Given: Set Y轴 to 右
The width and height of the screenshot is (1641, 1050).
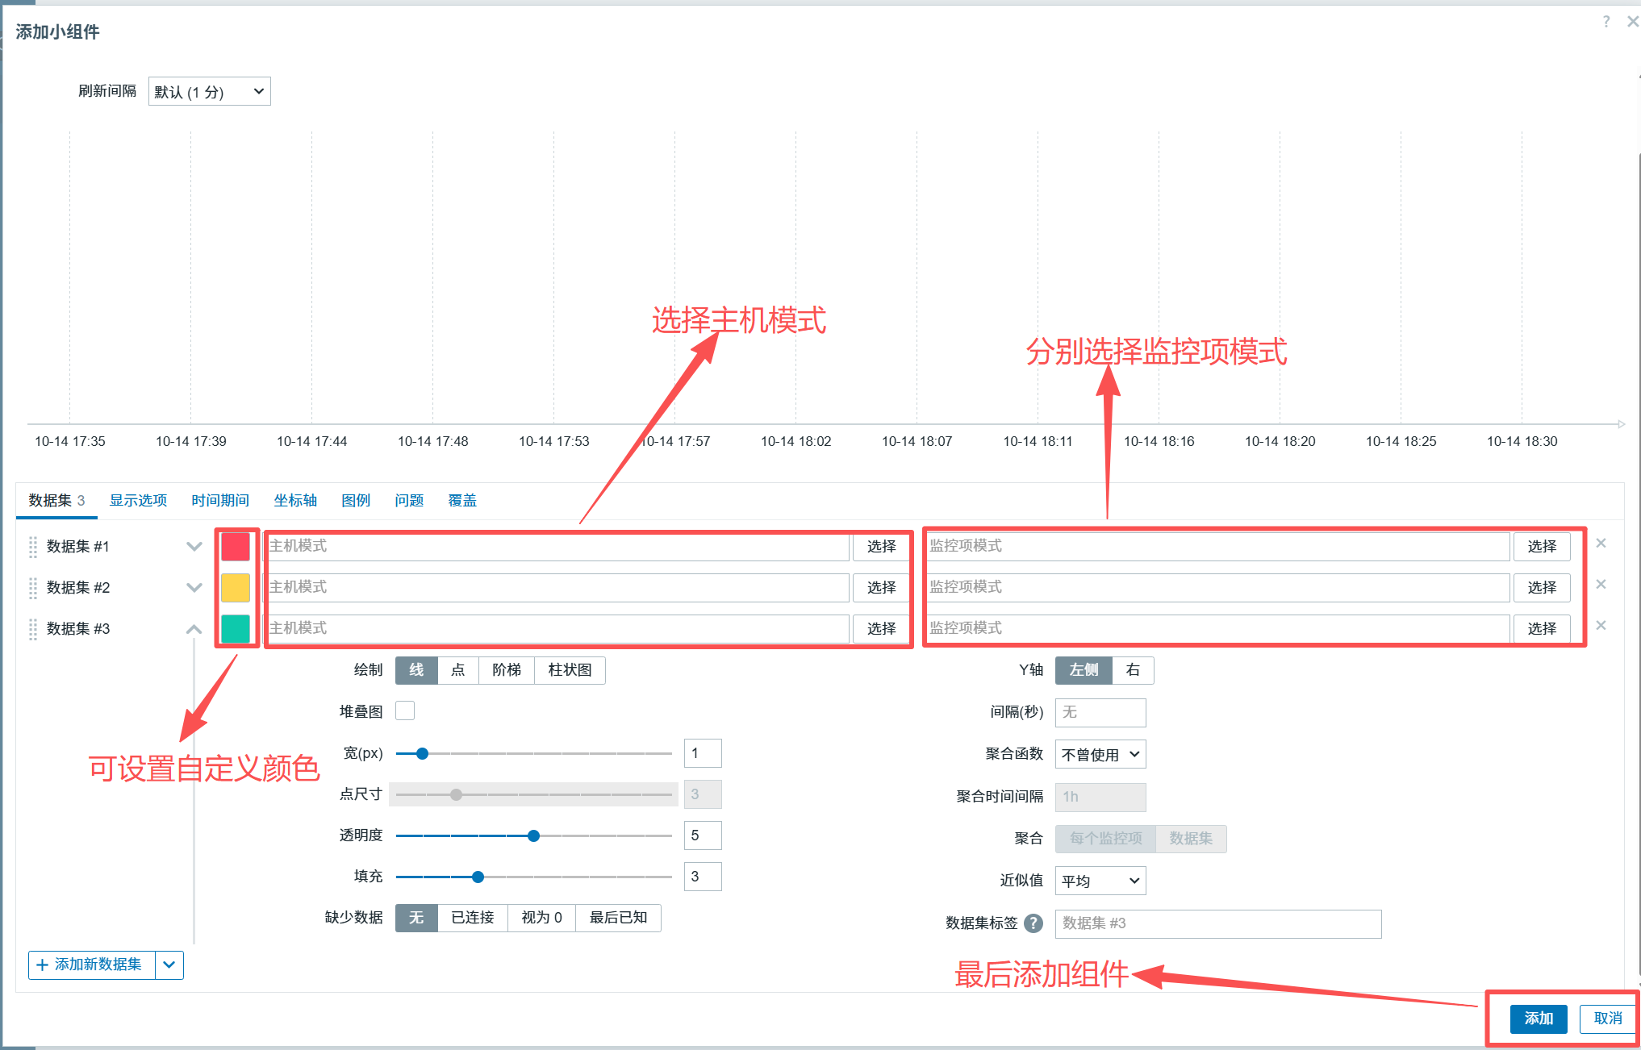Looking at the screenshot, I should pyautogui.click(x=1133, y=670).
